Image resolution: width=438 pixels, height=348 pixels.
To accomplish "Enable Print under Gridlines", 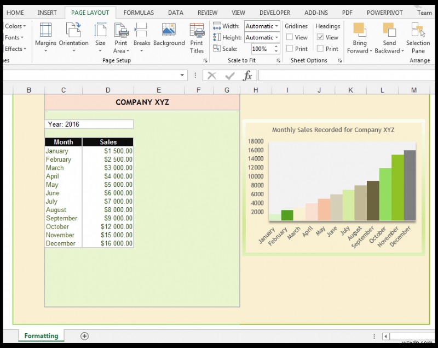I will 289,48.
